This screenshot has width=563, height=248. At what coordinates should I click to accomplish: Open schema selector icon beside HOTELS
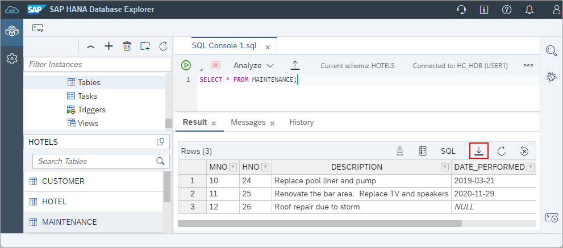click(x=161, y=142)
